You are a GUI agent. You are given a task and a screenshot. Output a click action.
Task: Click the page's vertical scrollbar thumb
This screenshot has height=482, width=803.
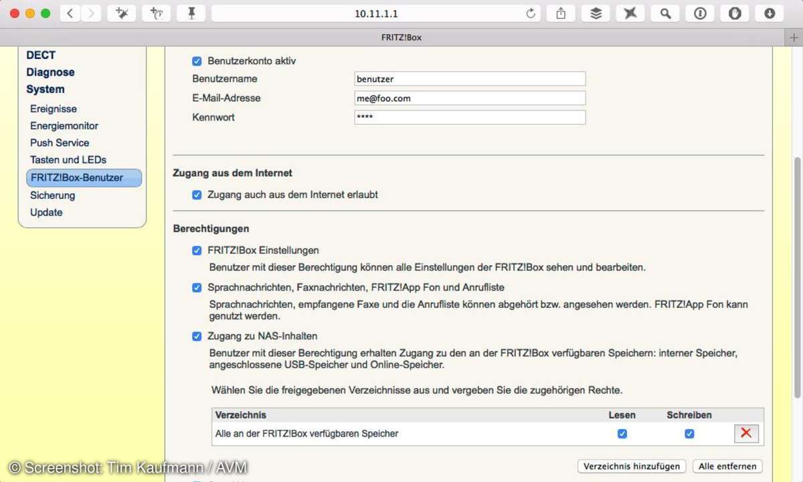[x=796, y=278]
